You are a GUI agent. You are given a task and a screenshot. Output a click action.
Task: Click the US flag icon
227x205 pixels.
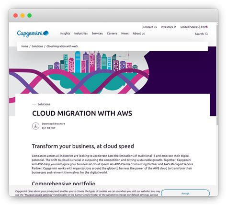(x=206, y=27)
